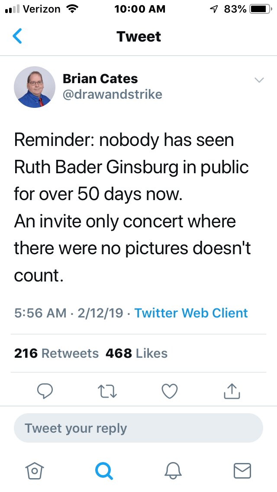Open the Messages envelope tab
The width and height of the screenshot is (277, 492).
coord(242,470)
